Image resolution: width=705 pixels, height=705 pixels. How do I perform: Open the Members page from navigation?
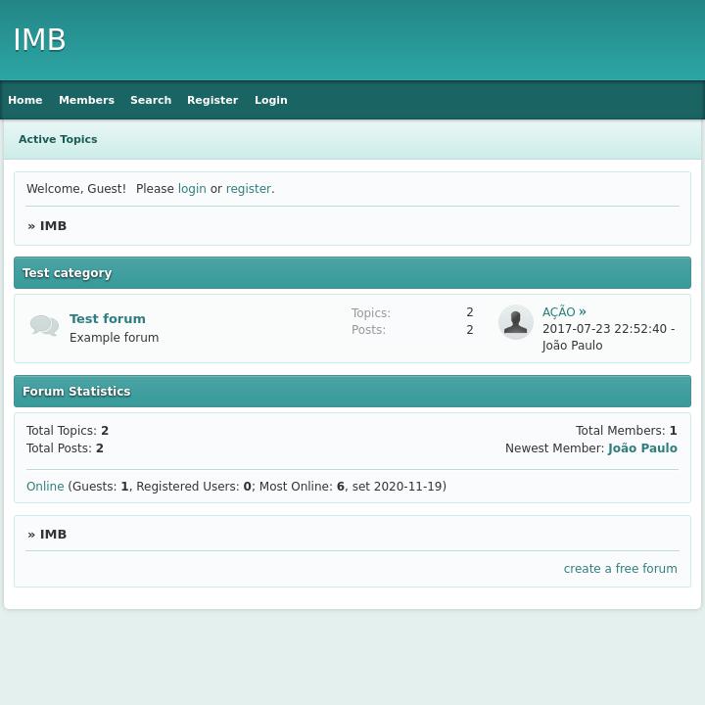pyautogui.click(x=86, y=100)
